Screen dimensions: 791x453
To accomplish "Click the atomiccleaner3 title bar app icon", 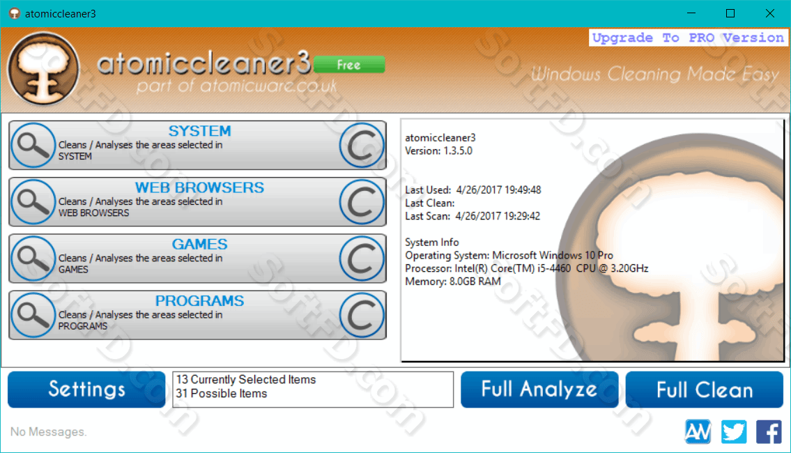I will (x=15, y=14).
